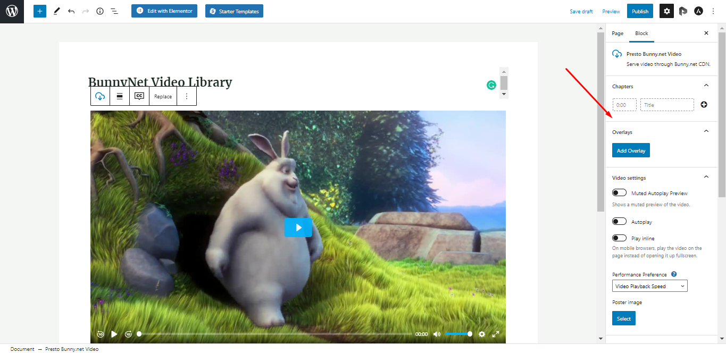
Task: Undo the last change
Action: (x=71, y=11)
